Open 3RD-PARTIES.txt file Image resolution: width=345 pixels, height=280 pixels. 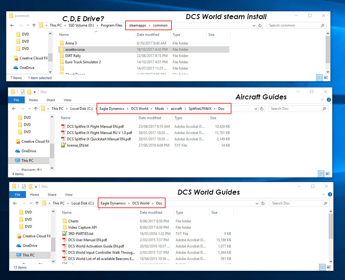[x=78, y=233]
